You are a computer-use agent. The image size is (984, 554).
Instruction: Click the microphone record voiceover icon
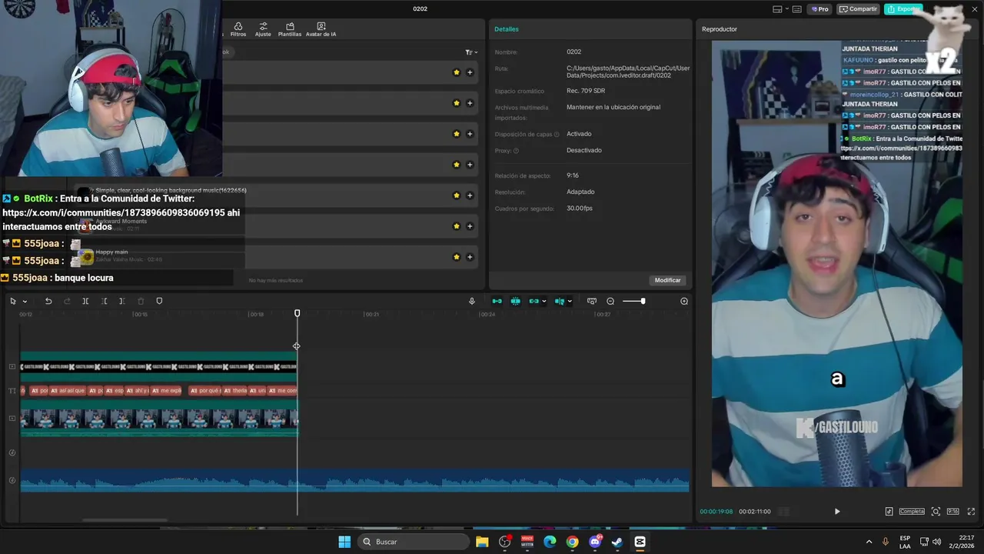click(472, 301)
